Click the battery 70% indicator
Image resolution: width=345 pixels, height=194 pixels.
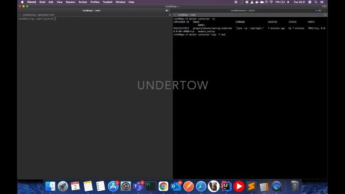tap(280, 2)
